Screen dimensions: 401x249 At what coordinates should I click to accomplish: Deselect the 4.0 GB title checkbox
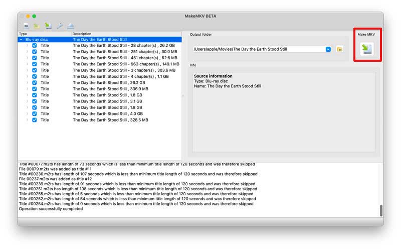(34, 114)
